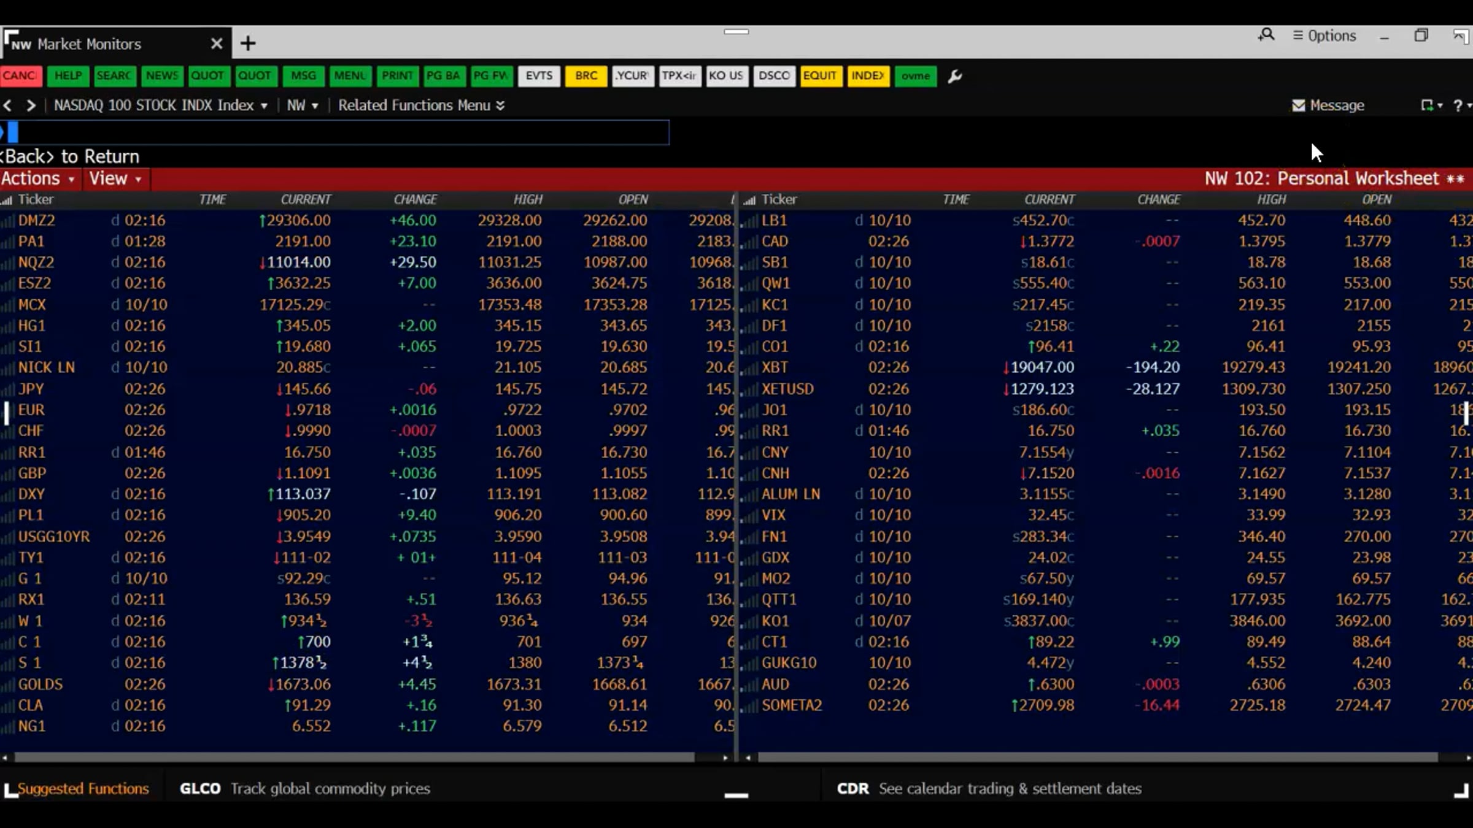Open the export window icon dropdown

coord(1431,105)
